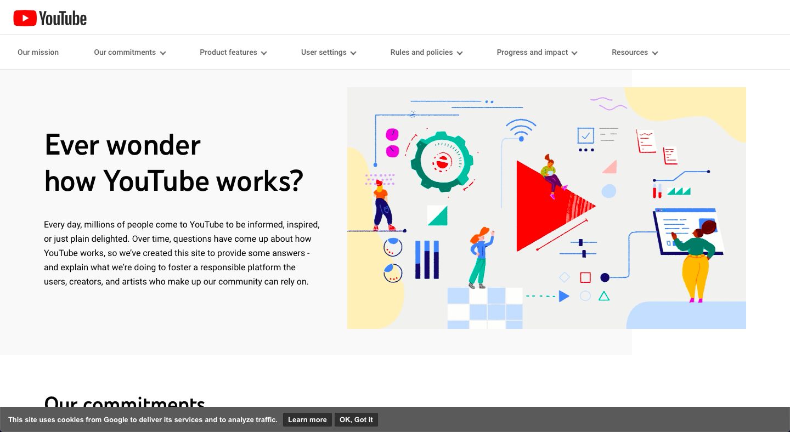The image size is (790, 432).
Task: Expand the Product features chevron
Action: pos(264,53)
